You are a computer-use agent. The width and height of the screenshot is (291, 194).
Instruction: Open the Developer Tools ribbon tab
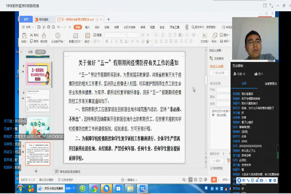(x=174, y=27)
